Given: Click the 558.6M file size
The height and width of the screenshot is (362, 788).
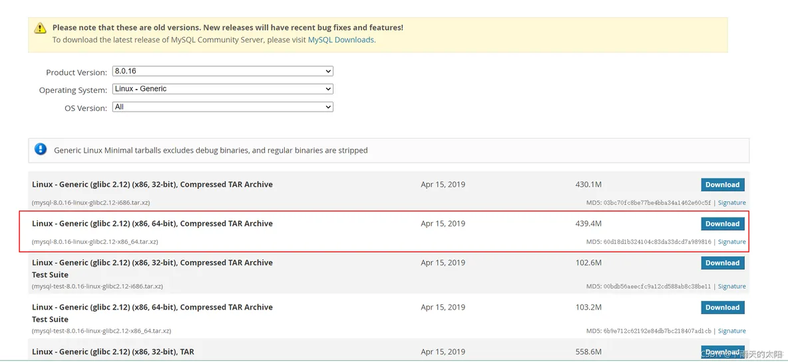Looking at the screenshot, I should [x=588, y=352].
